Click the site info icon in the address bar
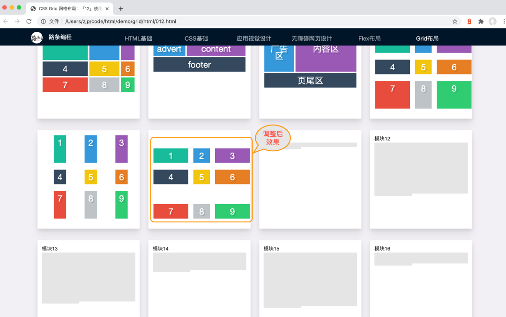The width and height of the screenshot is (506, 317). [x=43, y=21]
